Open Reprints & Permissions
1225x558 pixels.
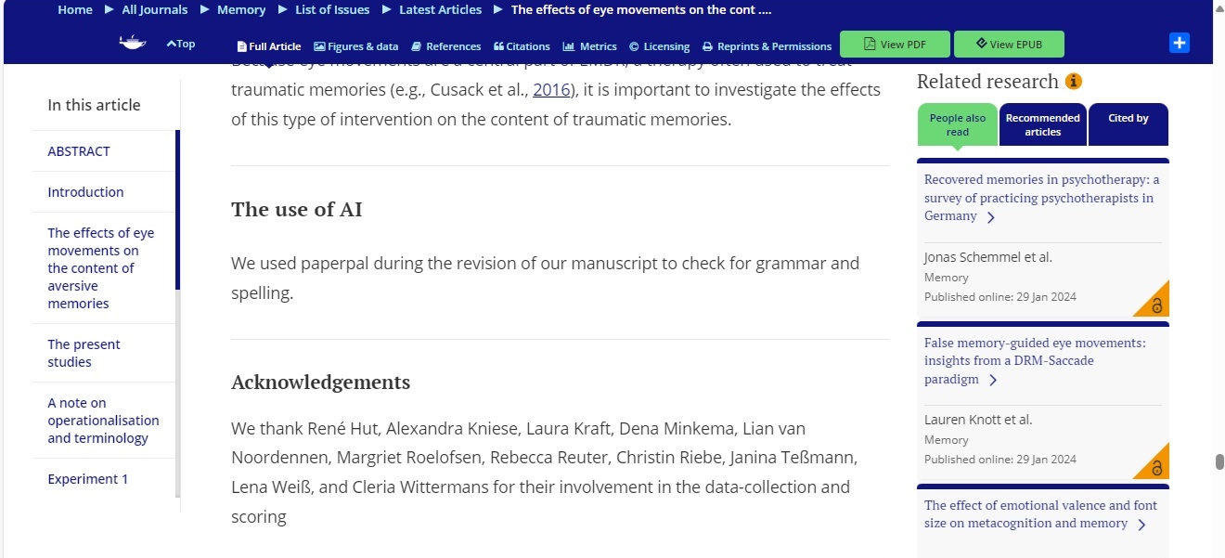767,46
